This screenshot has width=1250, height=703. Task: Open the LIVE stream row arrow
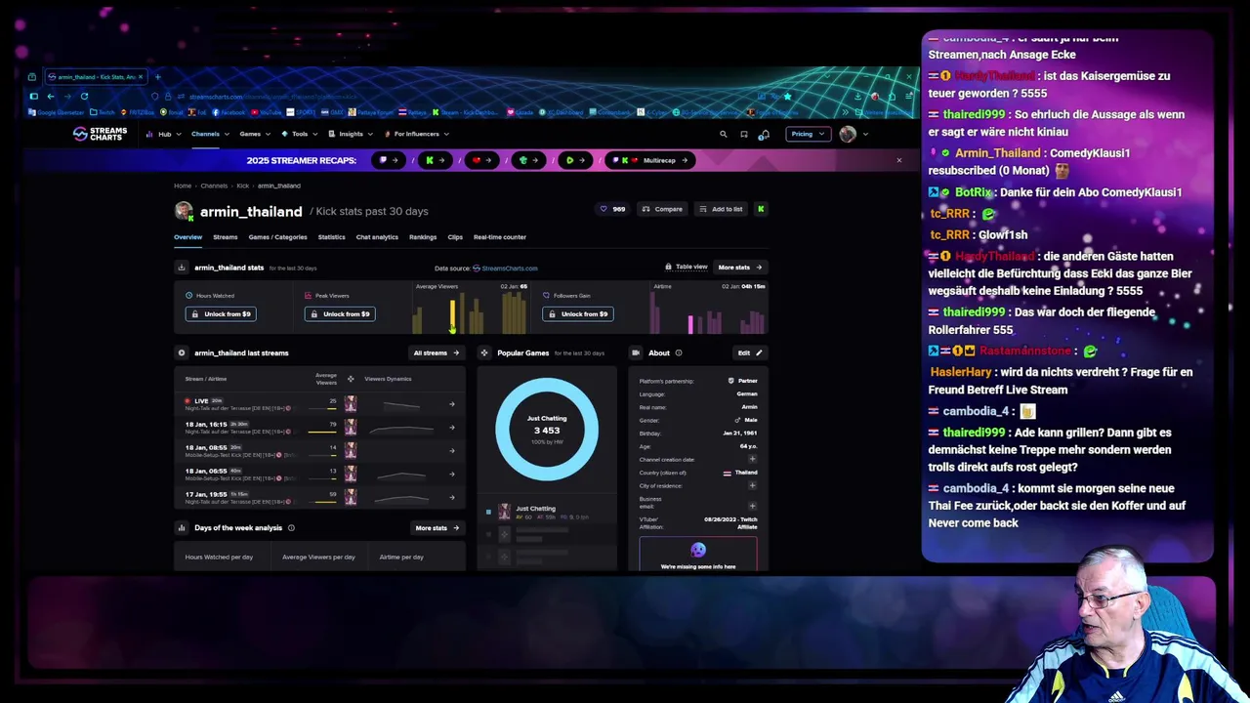tap(451, 404)
